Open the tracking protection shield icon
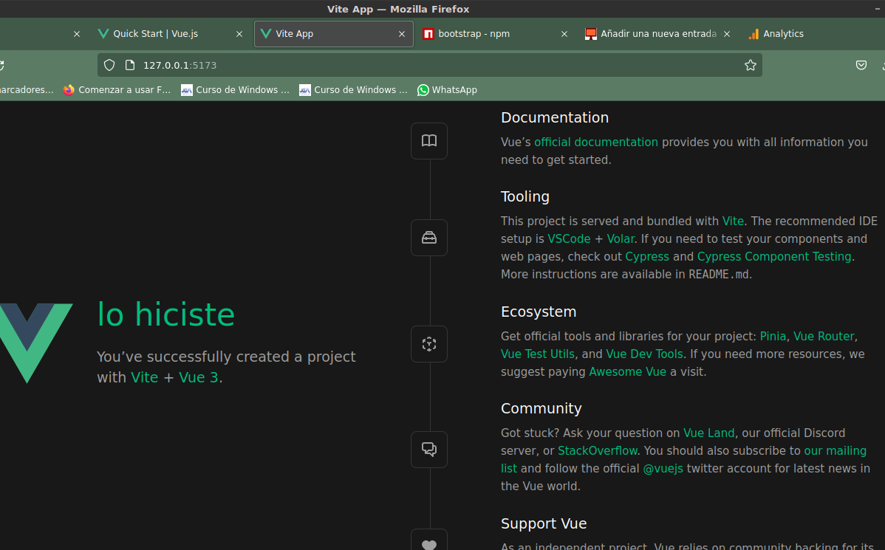This screenshot has height=550, width=885. coord(109,65)
